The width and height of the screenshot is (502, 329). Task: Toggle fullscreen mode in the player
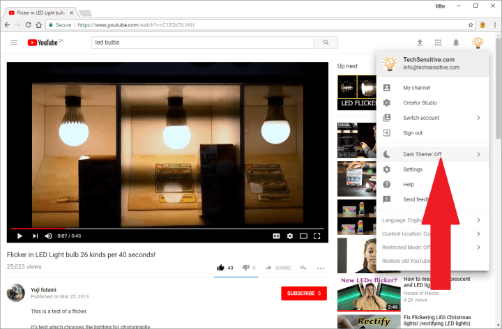tap(318, 236)
